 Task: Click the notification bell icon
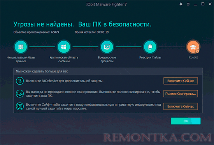181,4
